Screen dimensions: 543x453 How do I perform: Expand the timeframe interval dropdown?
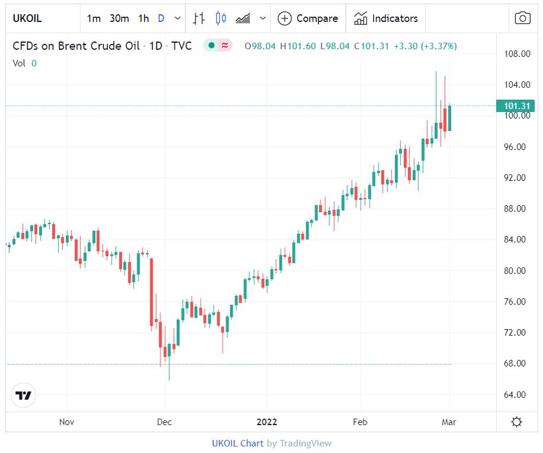[178, 18]
